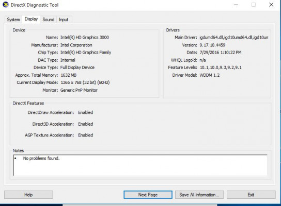This screenshot has height=206, width=281.
Task: Click the Driver Model value 'WDDM 1.2'
Action: click(210, 75)
